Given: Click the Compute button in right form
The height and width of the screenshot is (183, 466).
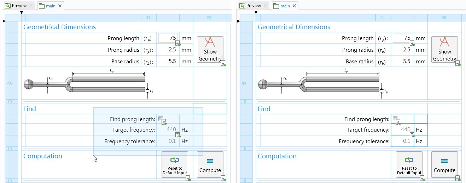Looking at the screenshot, I should [444, 164].
